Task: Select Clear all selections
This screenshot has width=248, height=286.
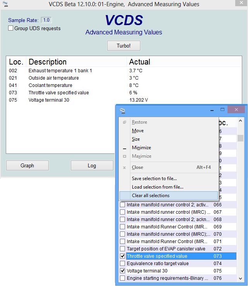Action: click(x=169, y=196)
